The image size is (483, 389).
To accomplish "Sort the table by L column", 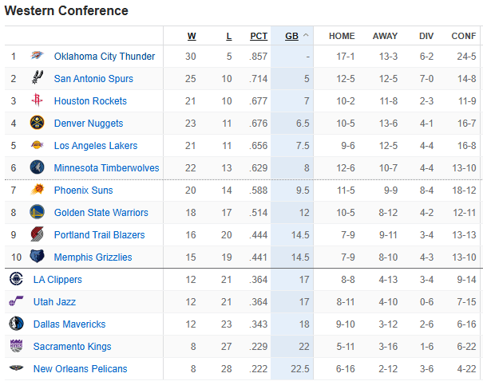I will 229,36.
